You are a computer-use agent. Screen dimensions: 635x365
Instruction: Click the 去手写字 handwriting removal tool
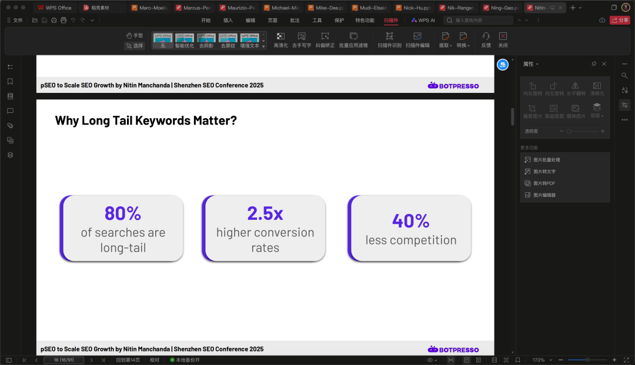[x=301, y=40]
